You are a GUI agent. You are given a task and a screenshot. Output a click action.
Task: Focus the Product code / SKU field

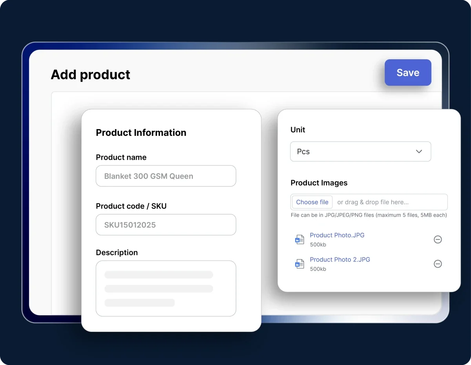[166, 225]
